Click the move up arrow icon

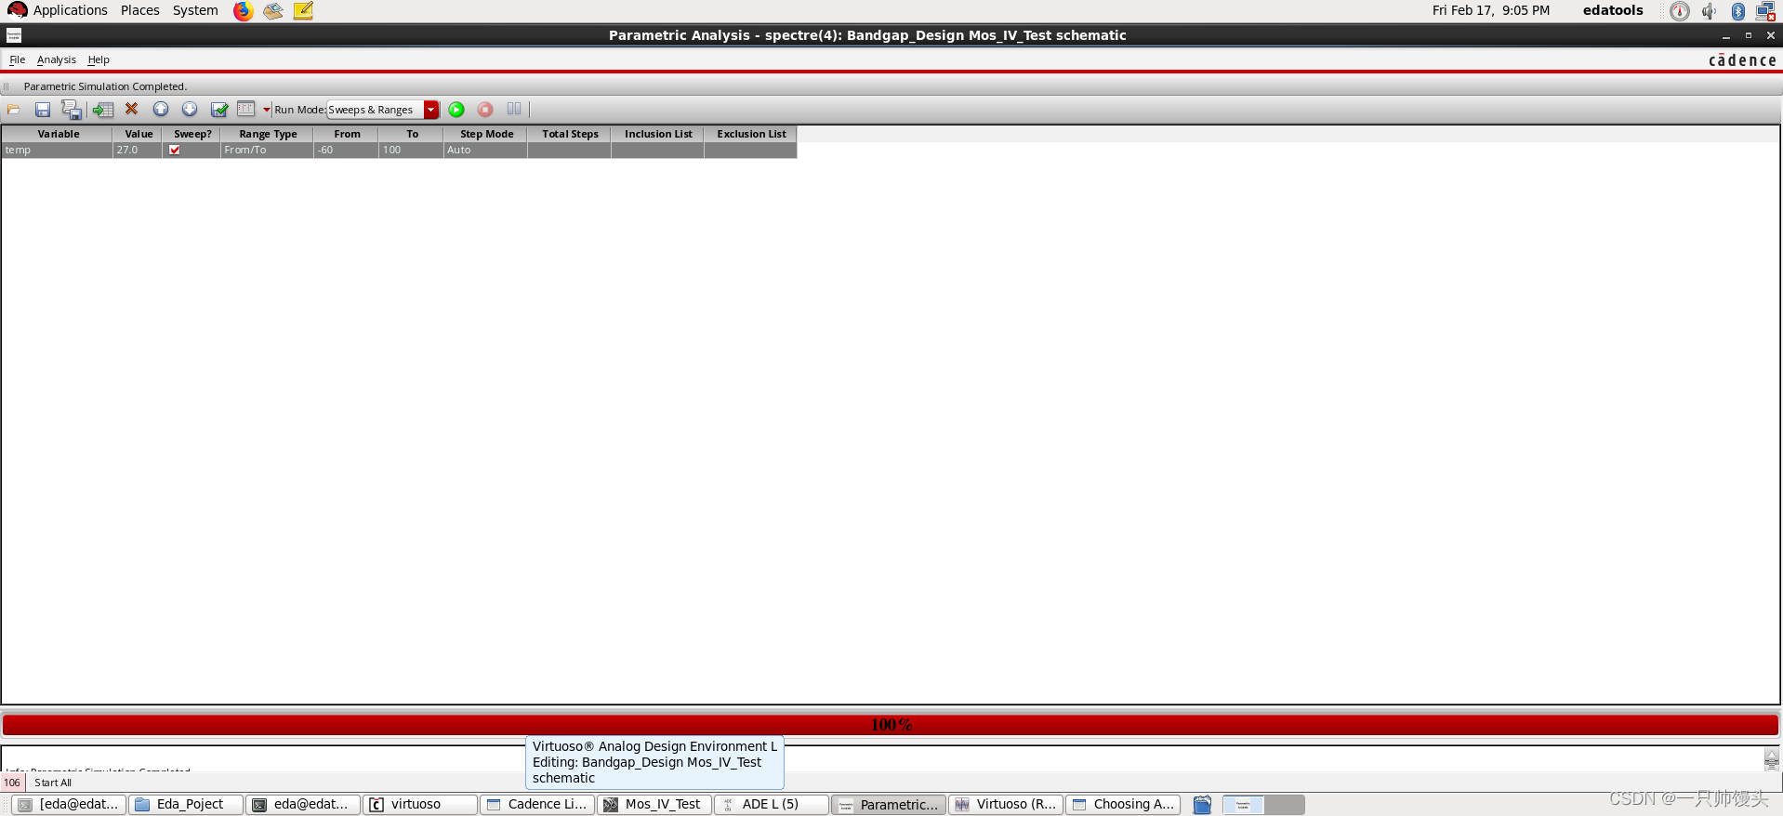tap(161, 109)
